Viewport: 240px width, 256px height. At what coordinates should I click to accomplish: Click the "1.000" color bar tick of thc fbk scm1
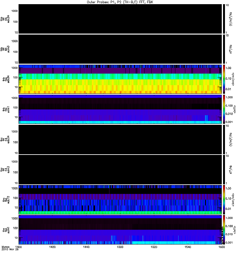tap(229, 218)
